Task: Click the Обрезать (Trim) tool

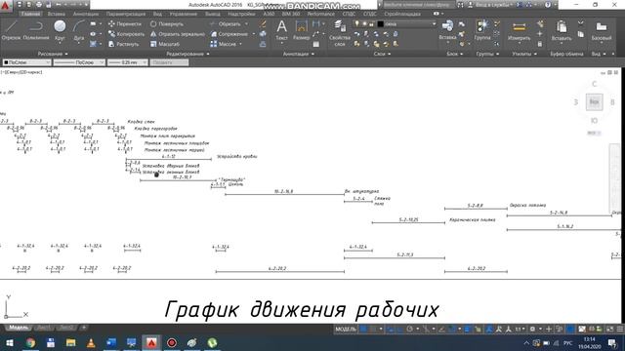Action: click(226, 23)
